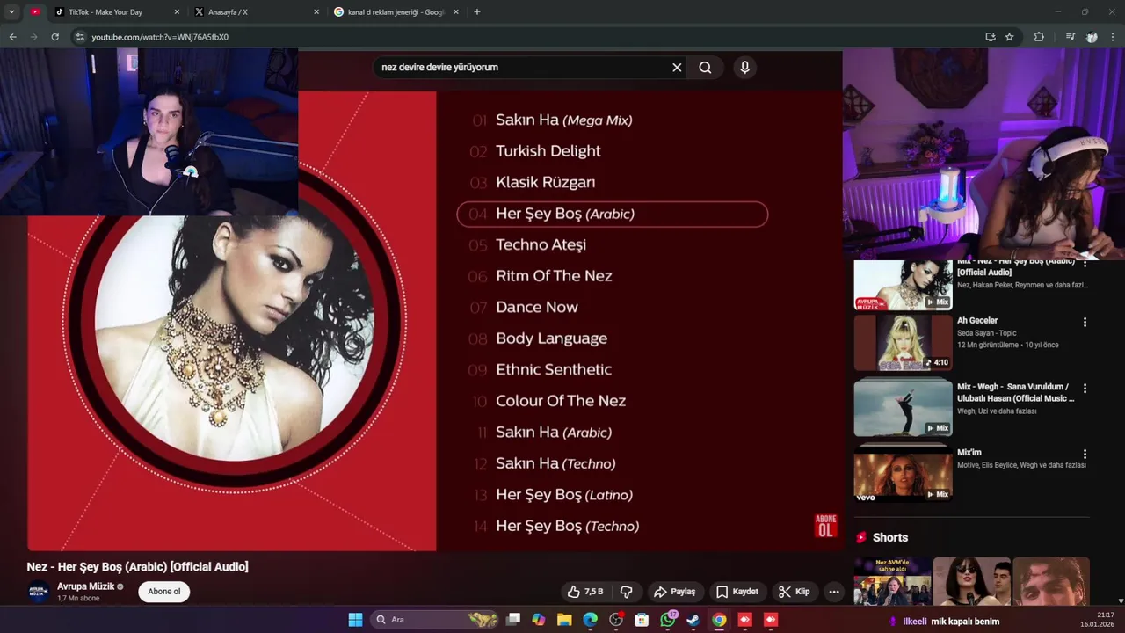Switch to the pinned YouTube tab
The width and height of the screenshot is (1125, 633).
[35, 12]
